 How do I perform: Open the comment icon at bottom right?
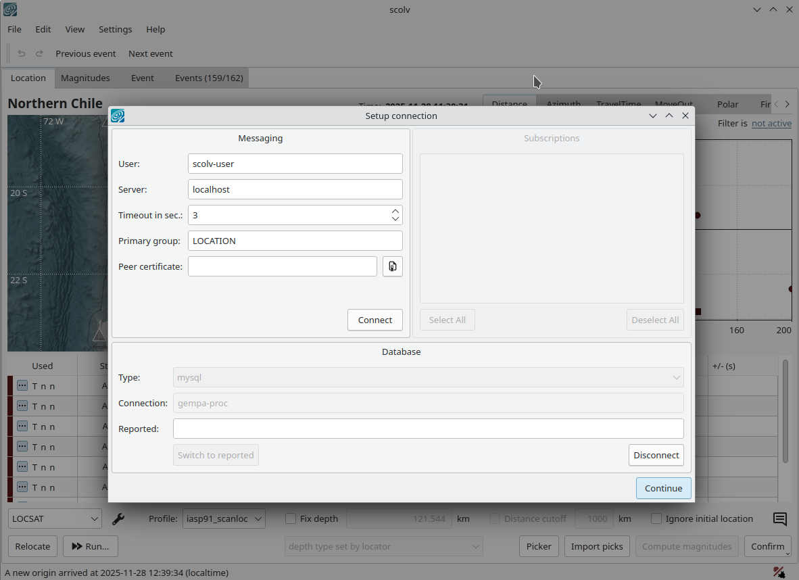coord(779,519)
